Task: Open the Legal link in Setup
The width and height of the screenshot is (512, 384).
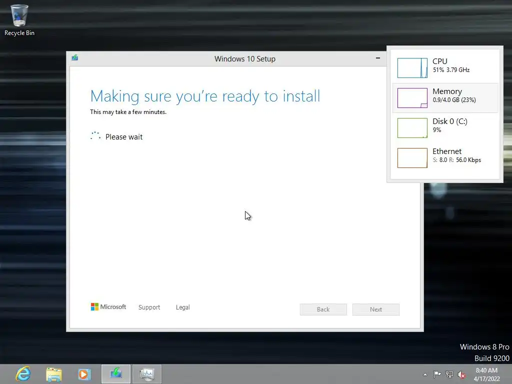Action: point(183,307)
